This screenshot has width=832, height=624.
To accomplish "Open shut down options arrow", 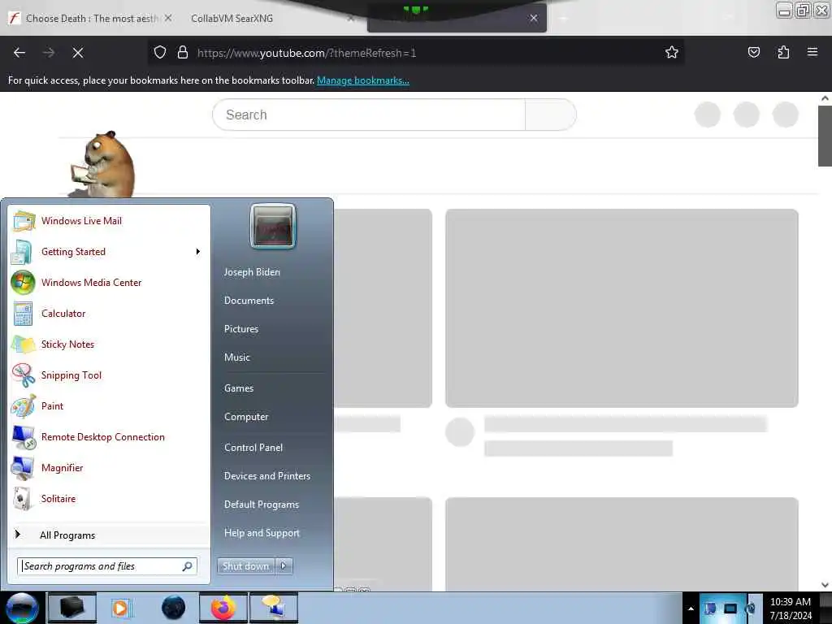I will point(284,566).
